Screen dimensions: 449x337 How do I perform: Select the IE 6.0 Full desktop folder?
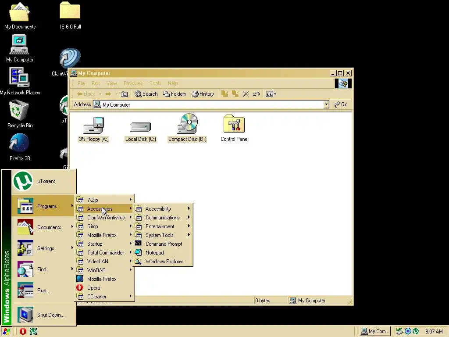pos(70,16)
